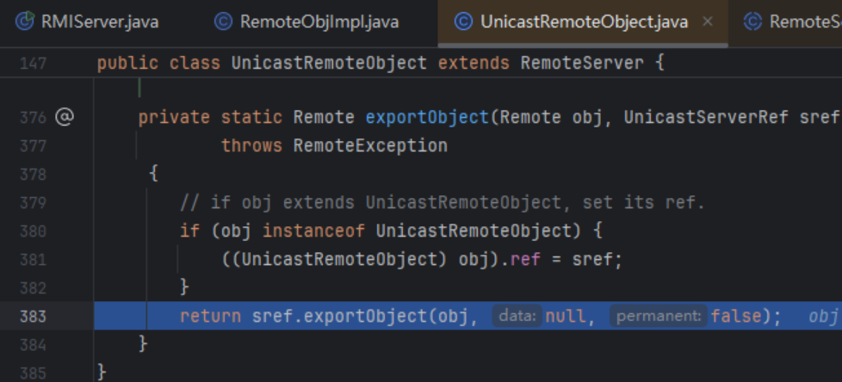Close the UnicastRemoteObject.java tab
The image size is (842, 382).
pyautogui.click(x=708, y=22)
